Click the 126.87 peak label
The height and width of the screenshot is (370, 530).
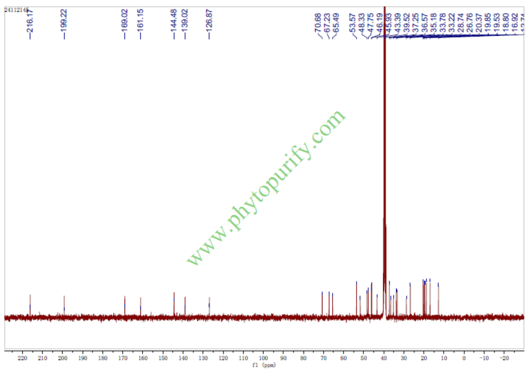click(209, 20)
